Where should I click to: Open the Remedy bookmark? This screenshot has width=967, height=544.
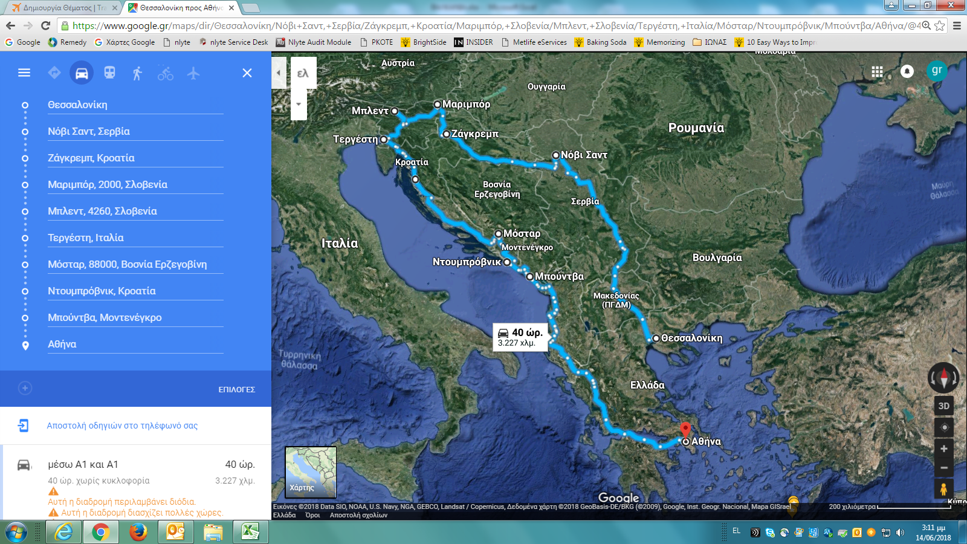coord(68,42)
